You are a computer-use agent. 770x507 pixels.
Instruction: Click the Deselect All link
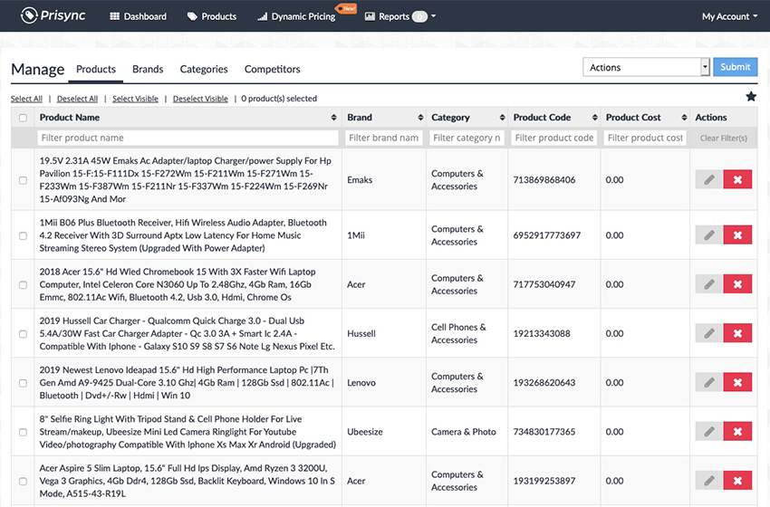(x=77, y=99)
